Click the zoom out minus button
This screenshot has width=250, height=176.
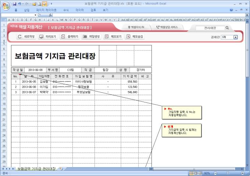click(215, 173)
